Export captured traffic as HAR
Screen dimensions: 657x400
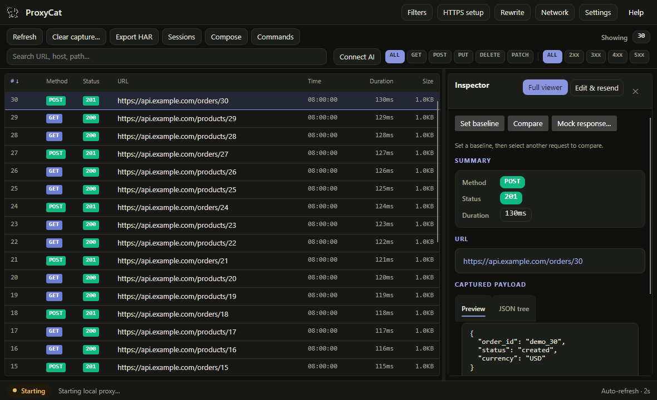coord(134,37)
